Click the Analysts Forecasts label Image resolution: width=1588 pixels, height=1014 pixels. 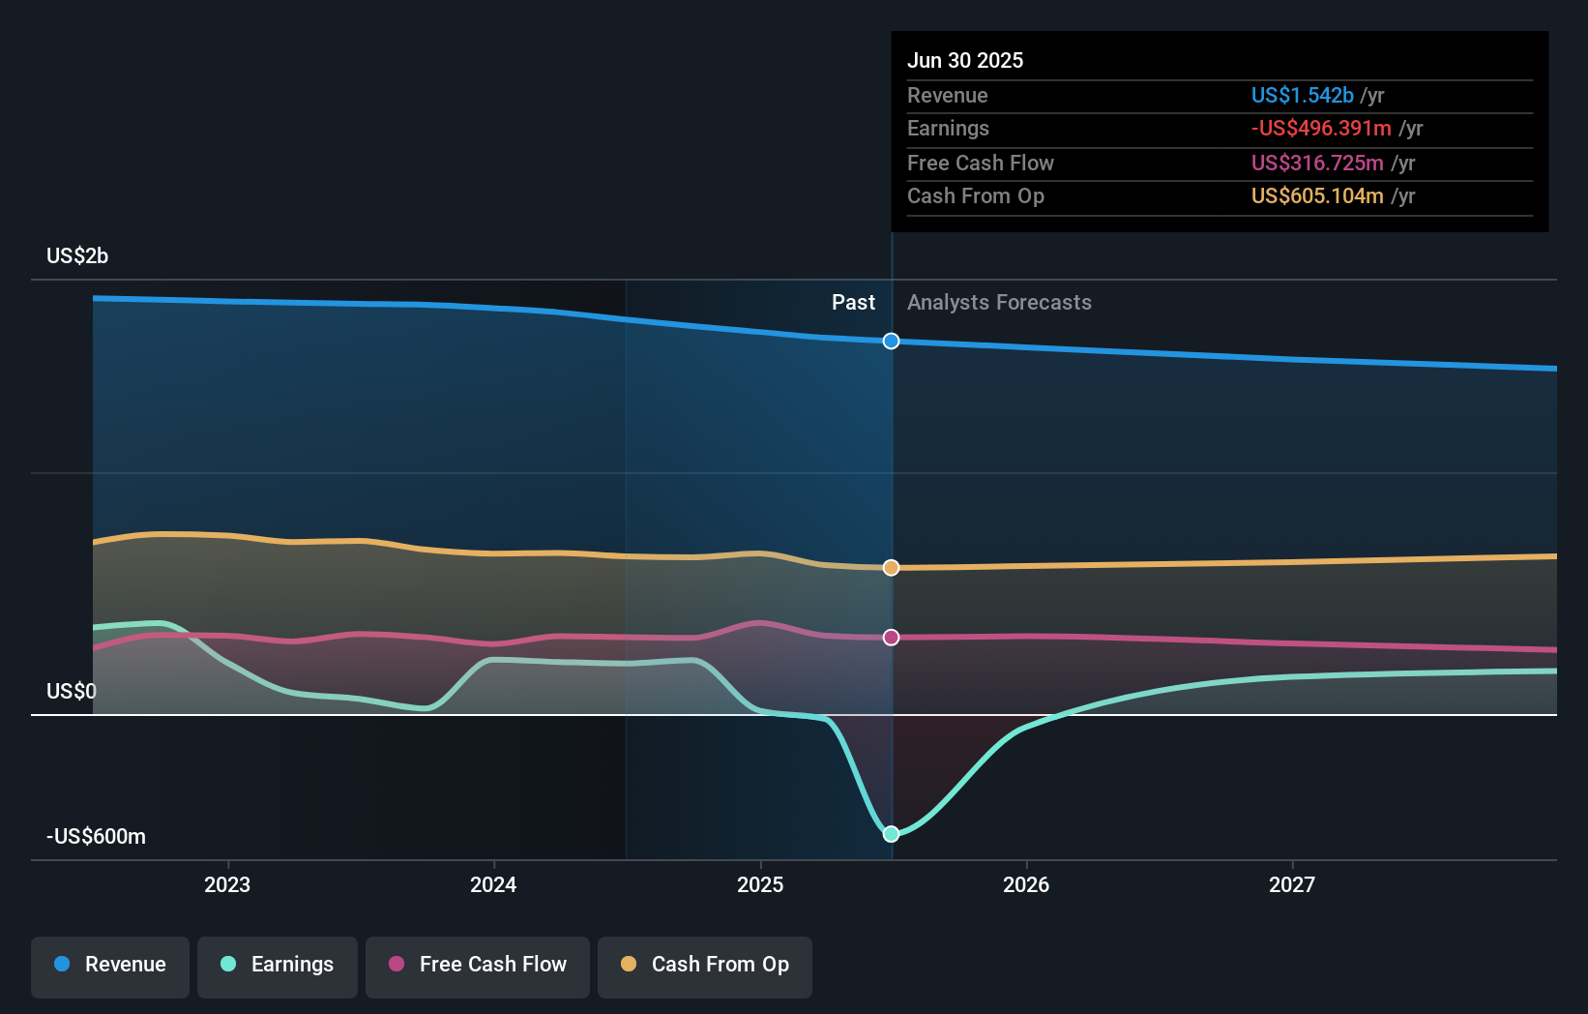point(999,302)
